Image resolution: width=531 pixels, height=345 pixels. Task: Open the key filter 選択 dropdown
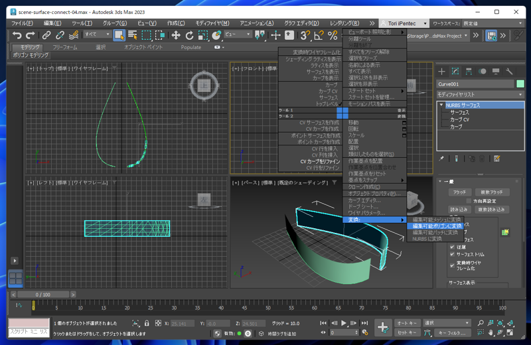(x=447, y=323)
